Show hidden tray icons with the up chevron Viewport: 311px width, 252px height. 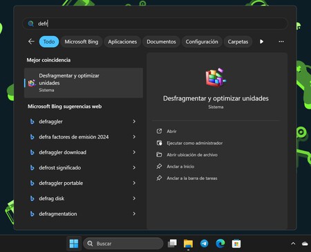293,244
